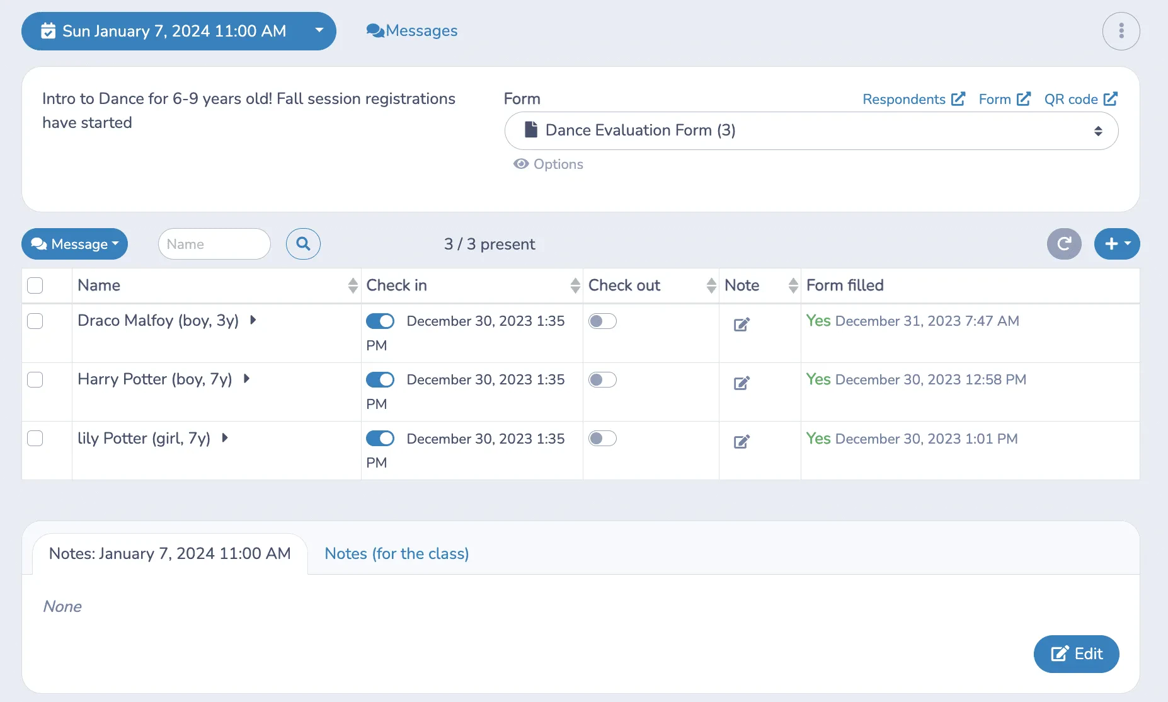Open the Messages link at top
The height and width of the screenshot is (702, 1168).
(412, 31)
